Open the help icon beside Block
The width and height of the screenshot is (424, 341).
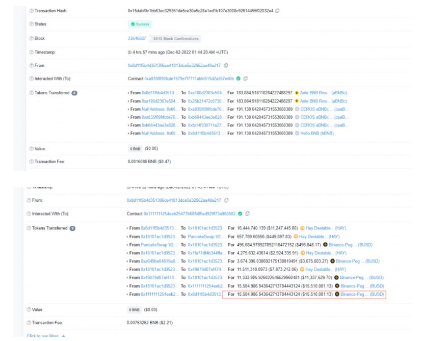tap(32, 38)
